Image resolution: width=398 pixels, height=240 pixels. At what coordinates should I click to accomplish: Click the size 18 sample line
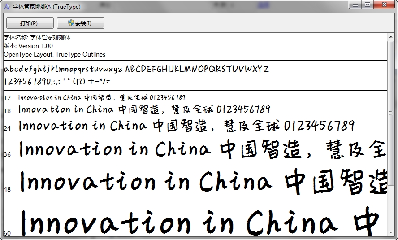(144, 109)
